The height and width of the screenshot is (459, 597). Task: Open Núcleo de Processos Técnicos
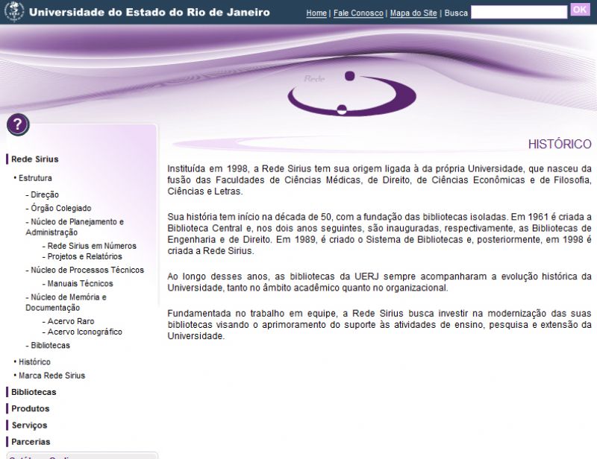[x=87, y=270]
